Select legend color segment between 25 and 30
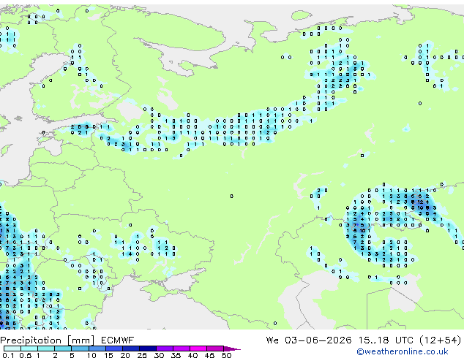Viewport: 464px width, 358px height. coord(148,349)
